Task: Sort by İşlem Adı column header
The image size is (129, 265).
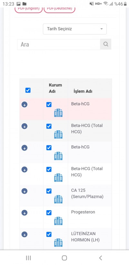Action: click(83, 91)
